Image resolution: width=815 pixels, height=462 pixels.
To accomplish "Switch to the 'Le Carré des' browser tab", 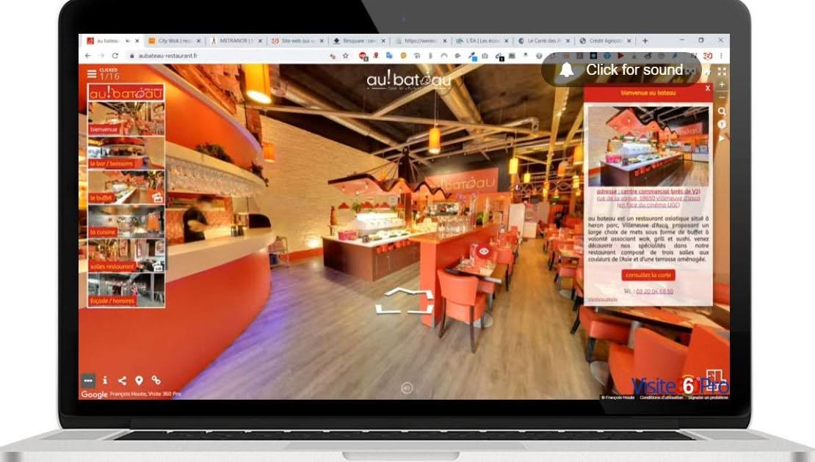I will click(x=544, y=40).
